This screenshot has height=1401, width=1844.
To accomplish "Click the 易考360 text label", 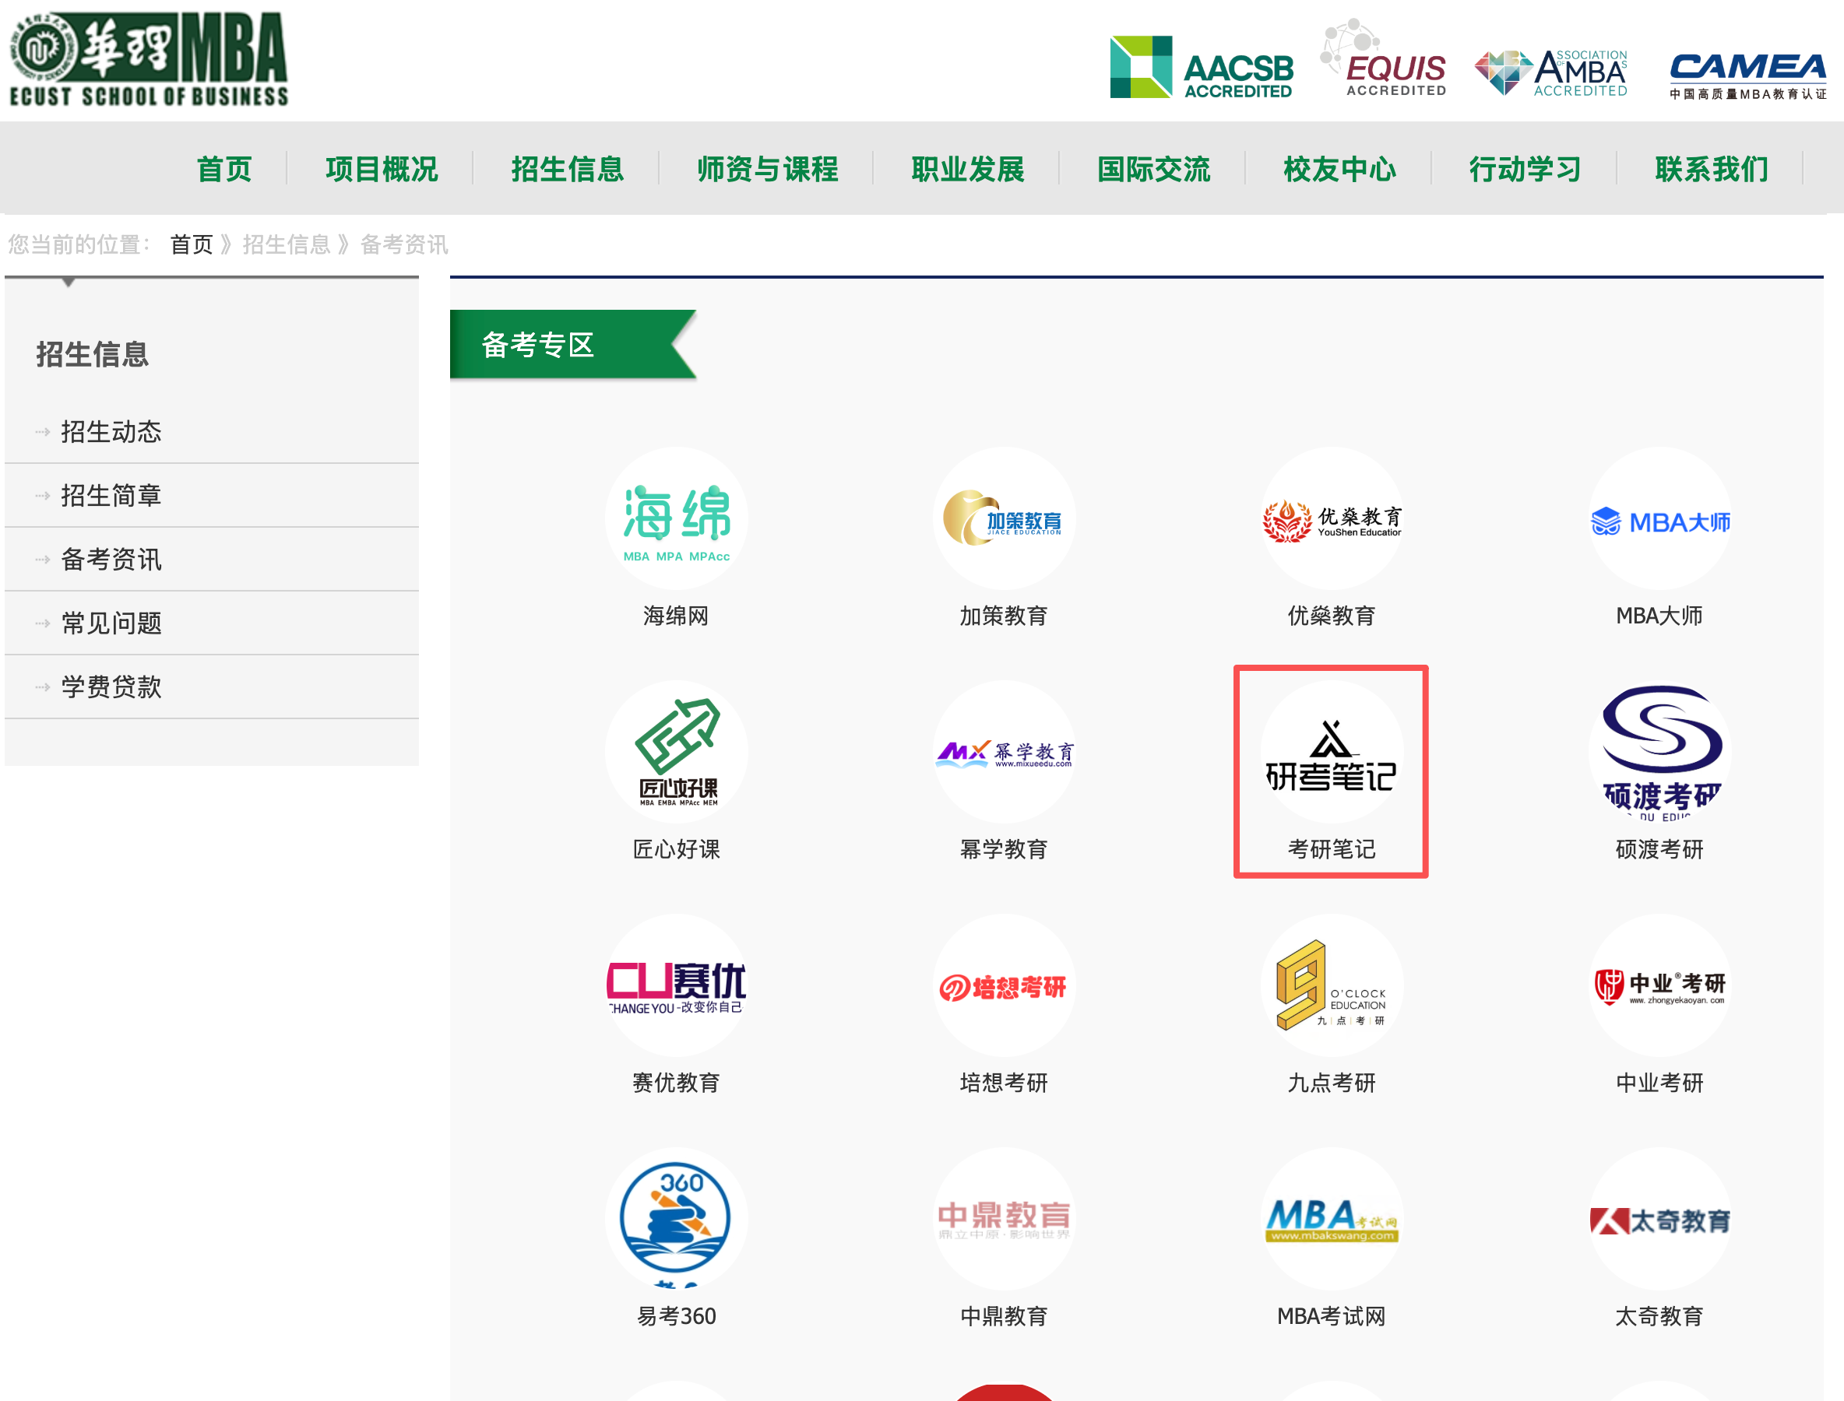I will coord(676,1317).
